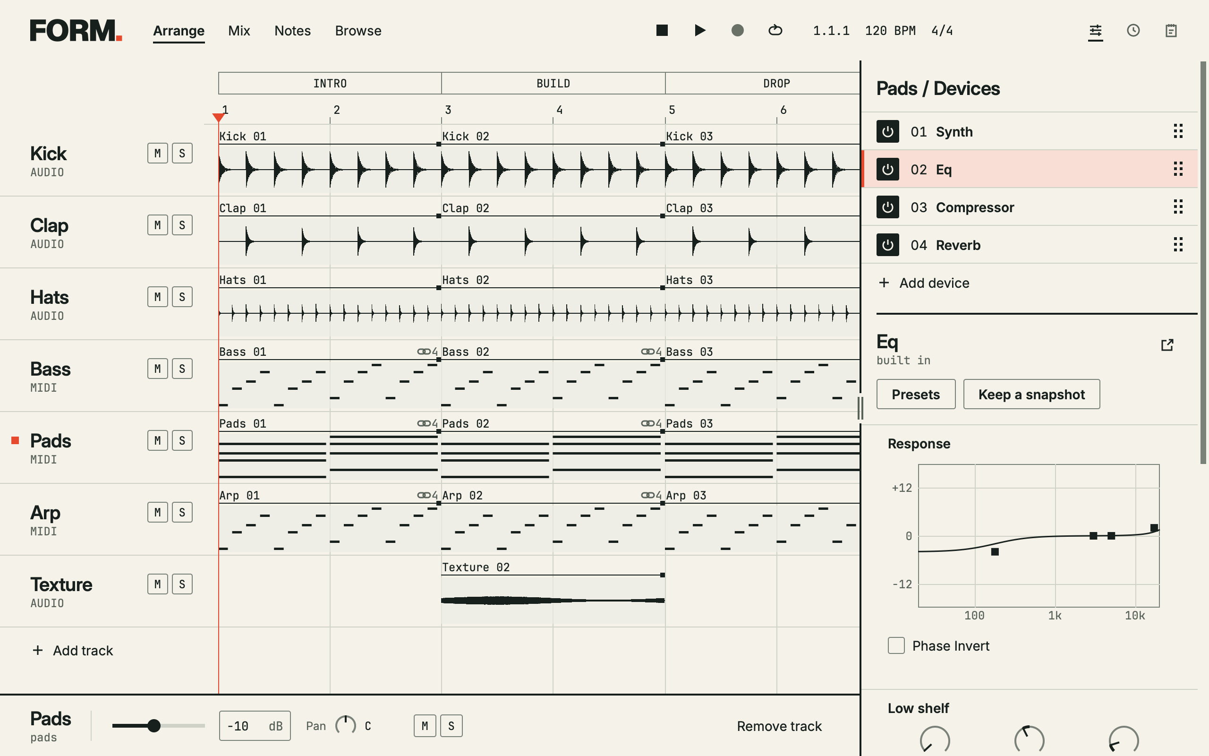
Task: Select the INTRO section marker
Action: pyautogui.click(x=330, y=84)
